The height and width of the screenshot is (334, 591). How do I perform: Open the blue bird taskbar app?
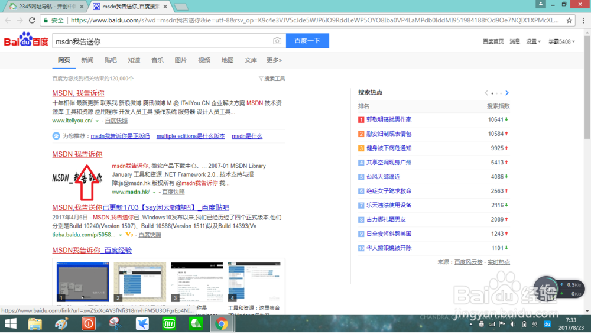[x=142, y=324]
